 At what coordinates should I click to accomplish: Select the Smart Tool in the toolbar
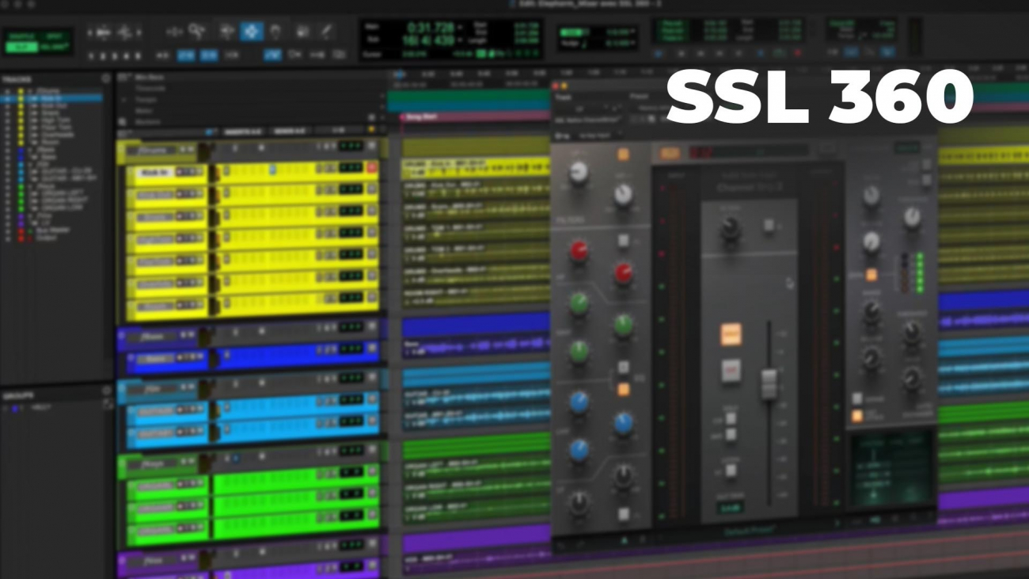coord(251,32)
